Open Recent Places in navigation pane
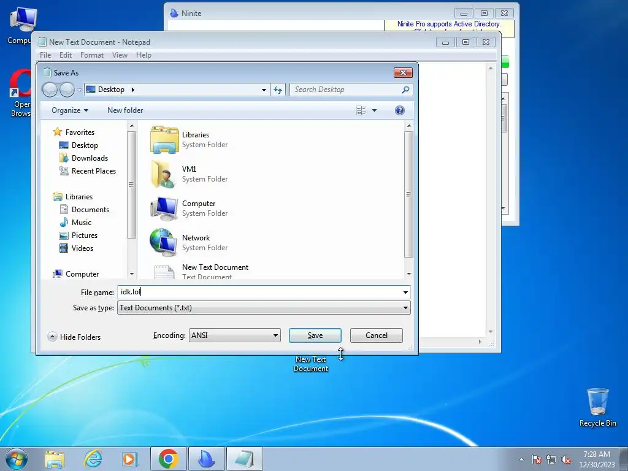 pyautogui.click(x=93, y=170)
